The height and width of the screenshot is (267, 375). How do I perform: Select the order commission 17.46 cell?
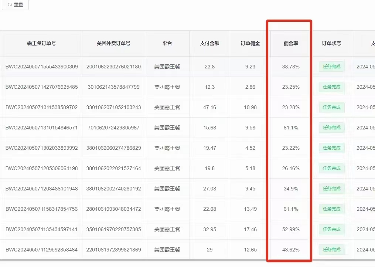[250, 229]
